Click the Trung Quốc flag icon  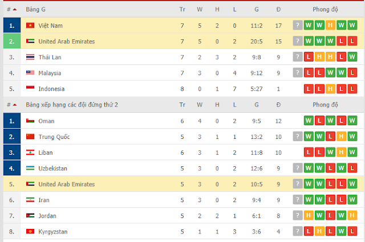[x=30, y=137]
